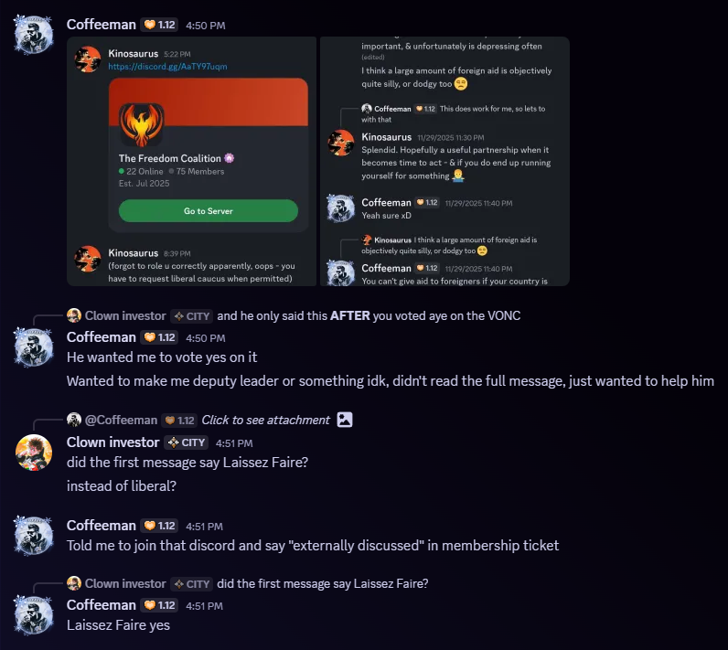Click the 1.12 badge on Coffeeman's top message

[161, 25]
